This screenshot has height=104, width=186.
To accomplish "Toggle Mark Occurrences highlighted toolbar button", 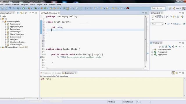I will coord(67,8).
